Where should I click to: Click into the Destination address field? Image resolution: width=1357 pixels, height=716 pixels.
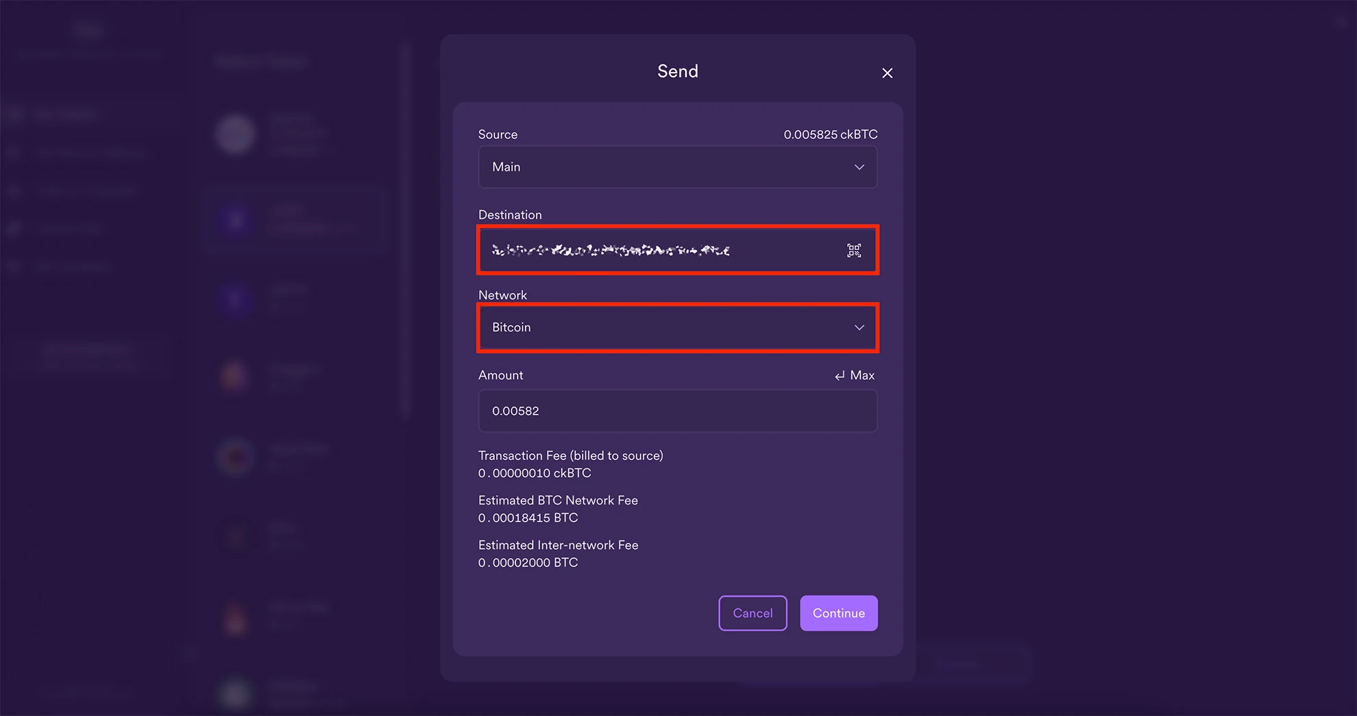(658, 251)
